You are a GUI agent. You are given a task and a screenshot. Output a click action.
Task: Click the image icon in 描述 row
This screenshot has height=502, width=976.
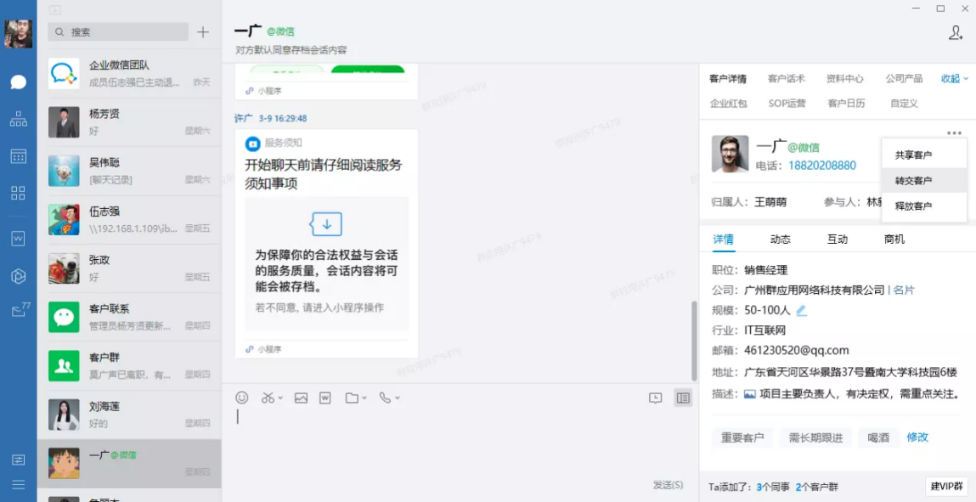click(749, 394)
